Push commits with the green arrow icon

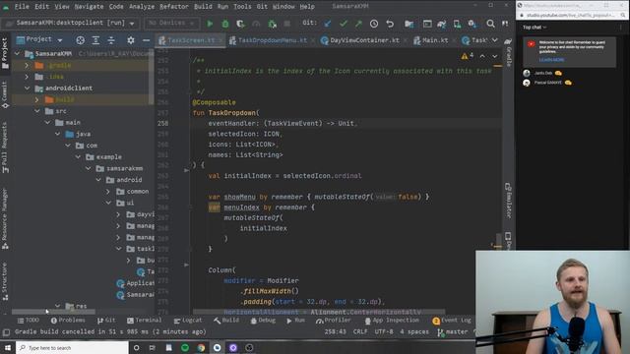coord(358,24)
